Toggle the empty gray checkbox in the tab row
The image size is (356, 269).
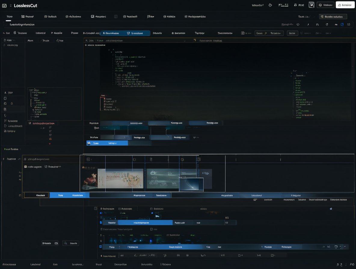[116, 17]
